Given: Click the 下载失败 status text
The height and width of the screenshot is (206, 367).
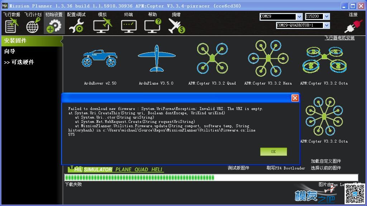Looking at the screenshot, I should coord(73,185).
